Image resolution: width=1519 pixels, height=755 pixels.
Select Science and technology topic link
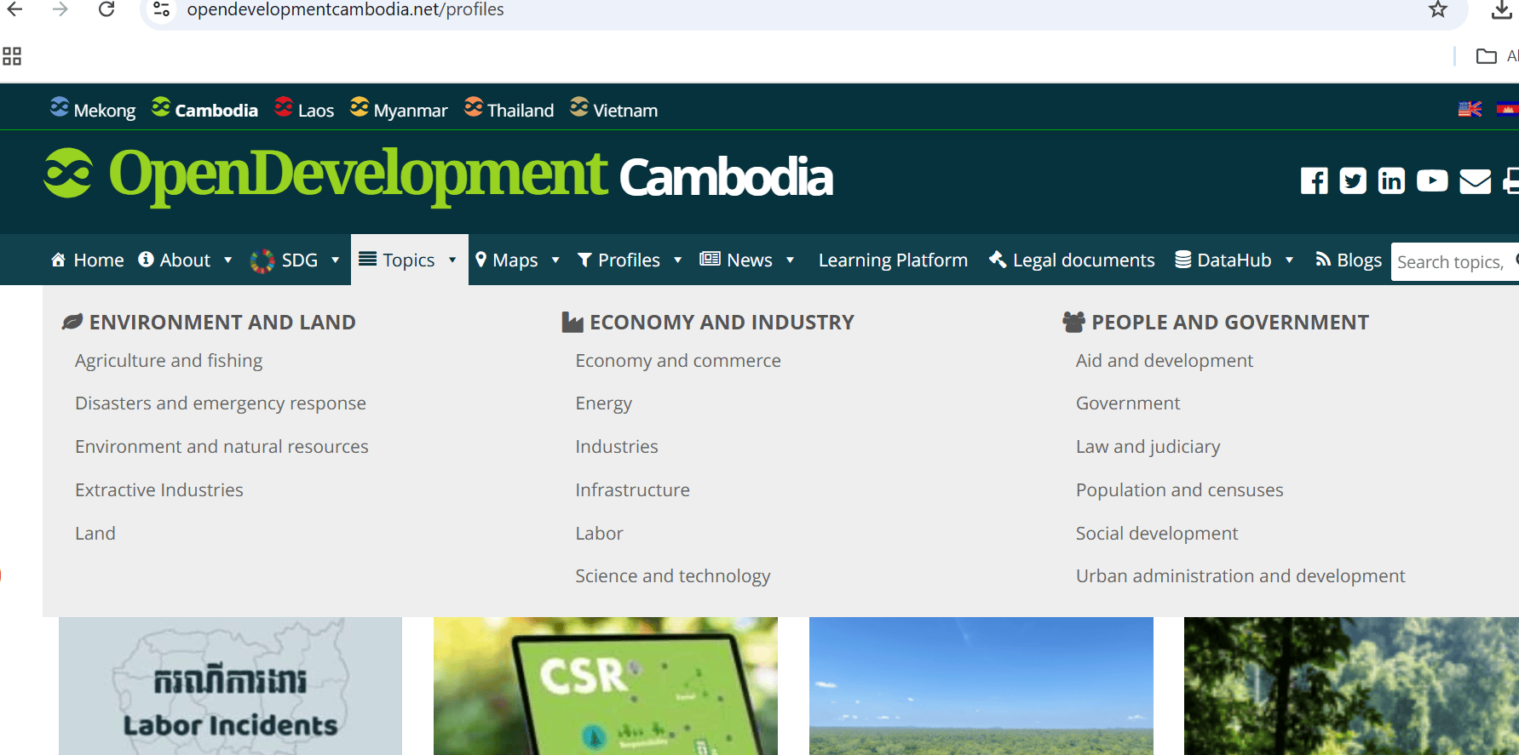tap(672, 576)
